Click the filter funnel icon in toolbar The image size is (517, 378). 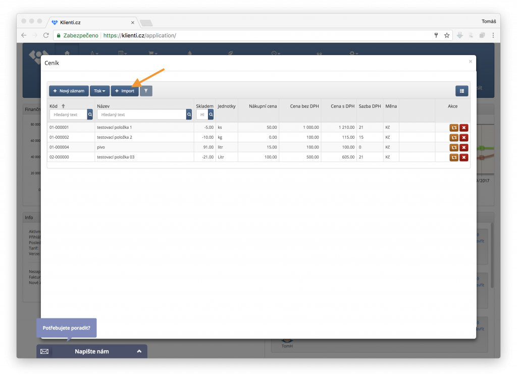point(146,91)
